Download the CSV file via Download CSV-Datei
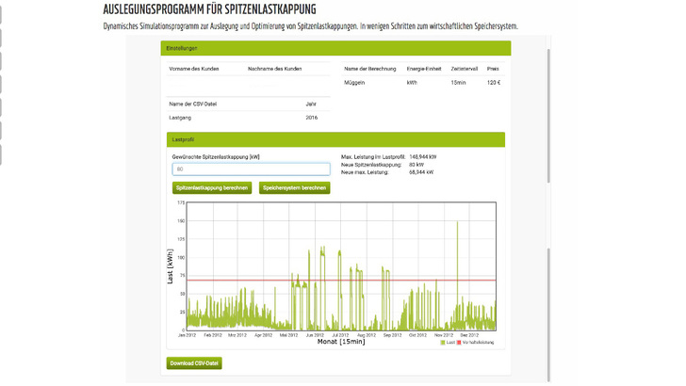Viewport: 686px width, 386px height. pyautogui.click(x=194, y=362)
